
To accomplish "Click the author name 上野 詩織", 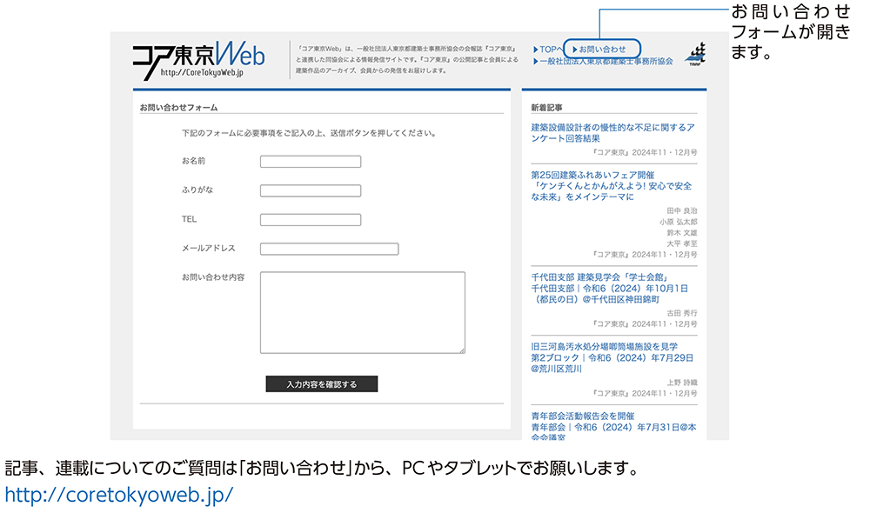I will (x=681, y=383).
